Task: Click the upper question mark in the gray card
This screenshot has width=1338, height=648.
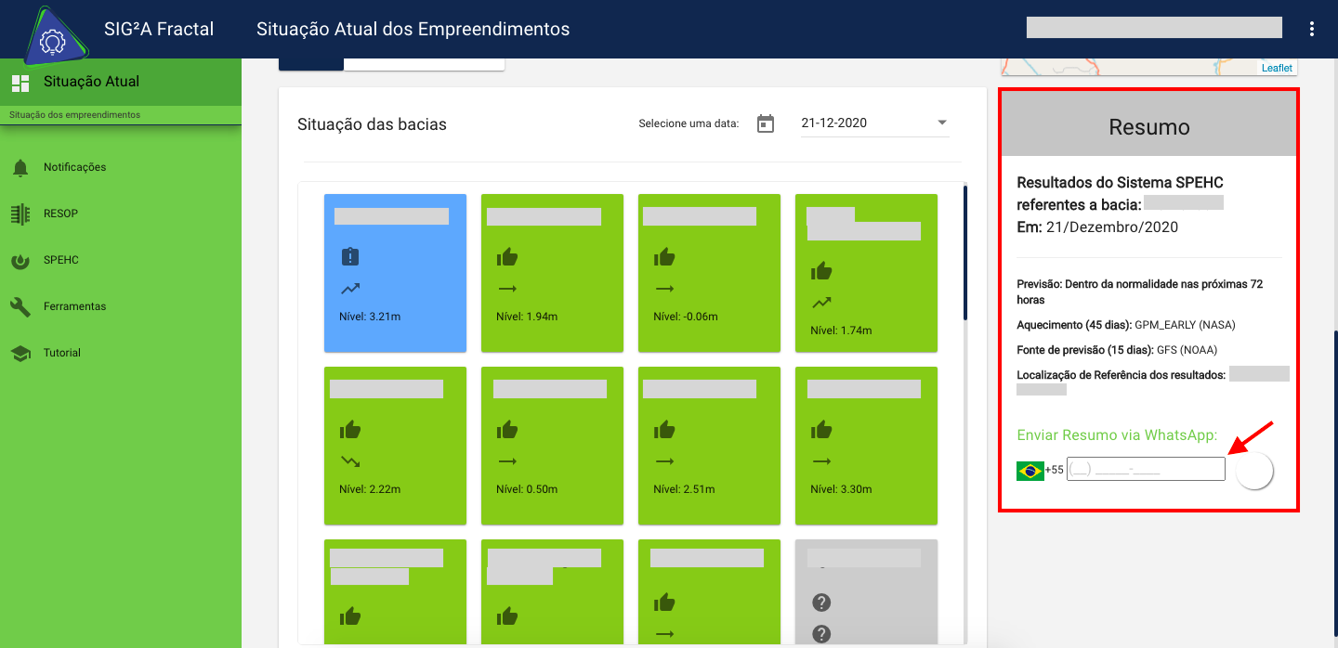Action: coord(821,603)
